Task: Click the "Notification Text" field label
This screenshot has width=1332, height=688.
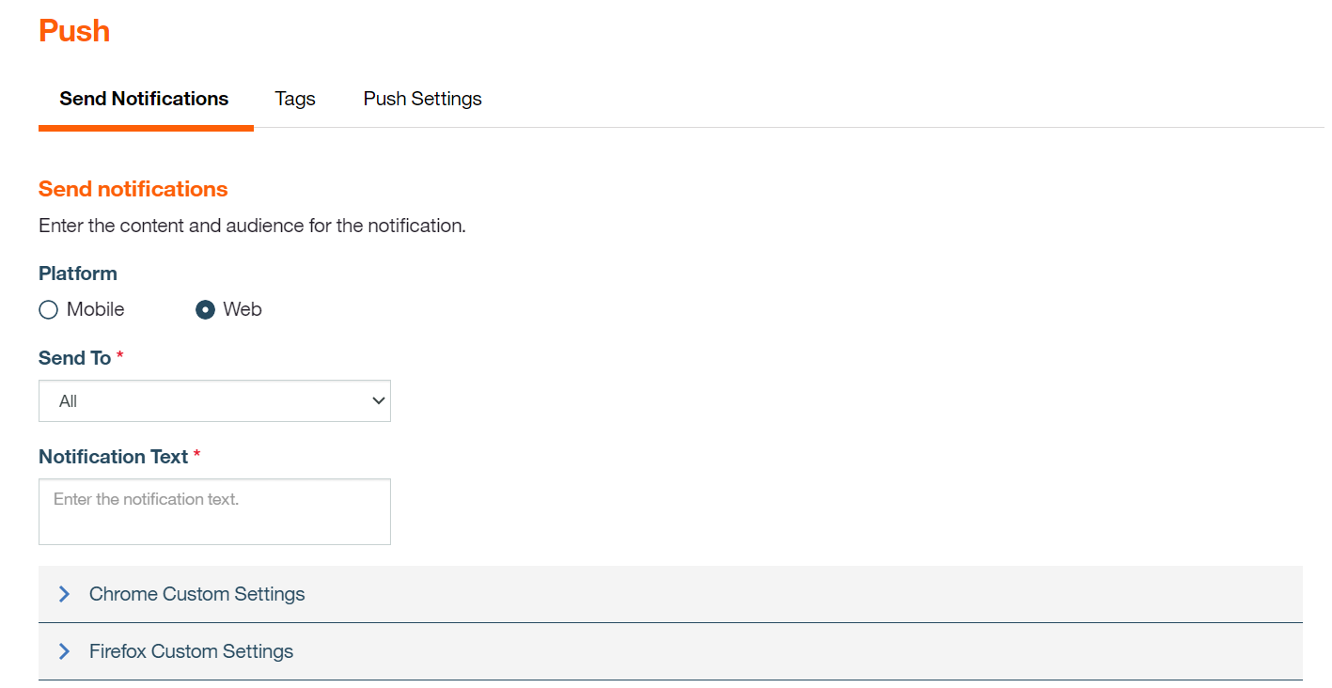Action: (113, 457)
